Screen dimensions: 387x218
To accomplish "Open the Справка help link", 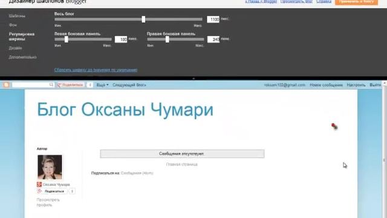I will point(324,1).
